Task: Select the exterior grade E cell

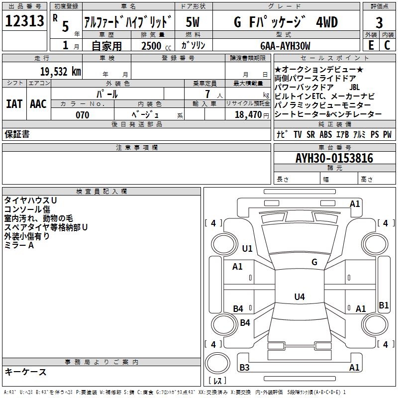Action: 371,45
